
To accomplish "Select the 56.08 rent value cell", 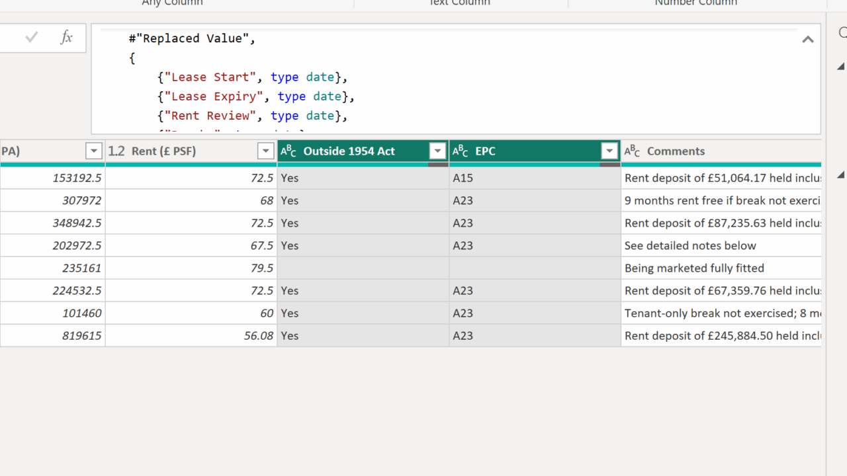I will point(191,336).
